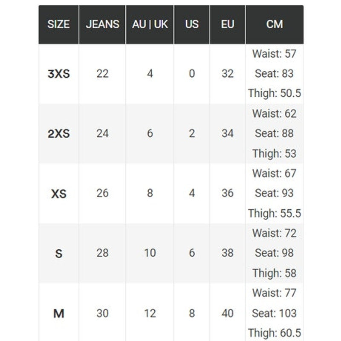This screenshot has height=341, width=341.
Task: Select the AU | UK column header
Action: (150, 24)
